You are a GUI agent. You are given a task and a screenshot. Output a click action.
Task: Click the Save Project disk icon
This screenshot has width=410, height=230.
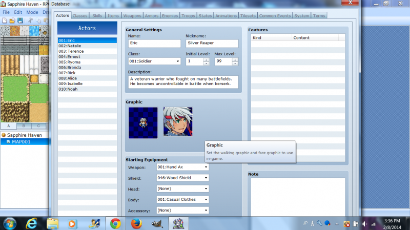coord(19,20)
